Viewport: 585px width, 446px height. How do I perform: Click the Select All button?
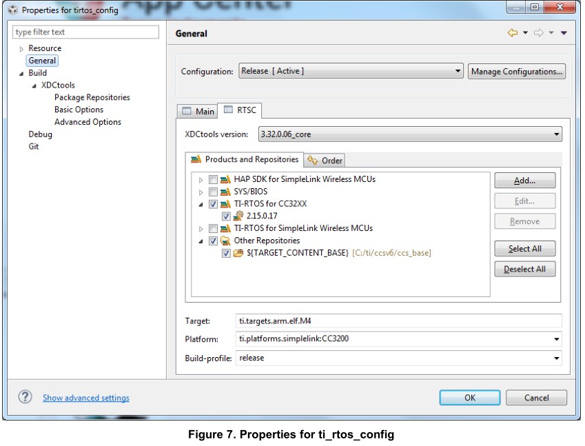tap(524, 249)
